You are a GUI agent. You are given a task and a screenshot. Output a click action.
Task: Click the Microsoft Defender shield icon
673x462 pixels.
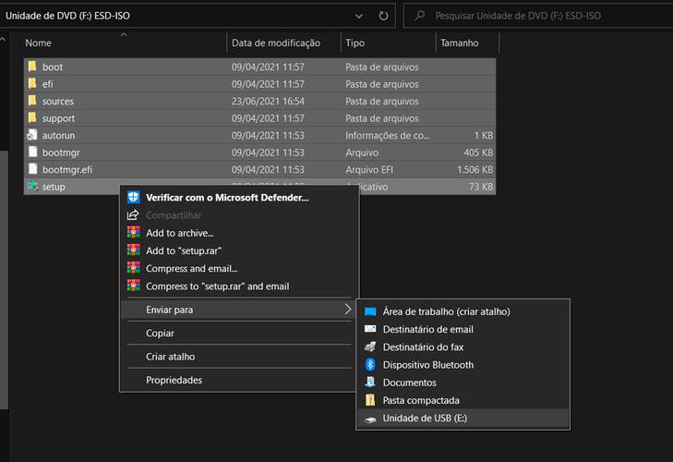click(134, 197)
